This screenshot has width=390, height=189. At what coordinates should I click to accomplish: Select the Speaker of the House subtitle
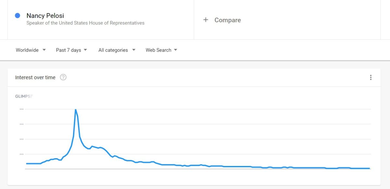[x=85, y=23]
